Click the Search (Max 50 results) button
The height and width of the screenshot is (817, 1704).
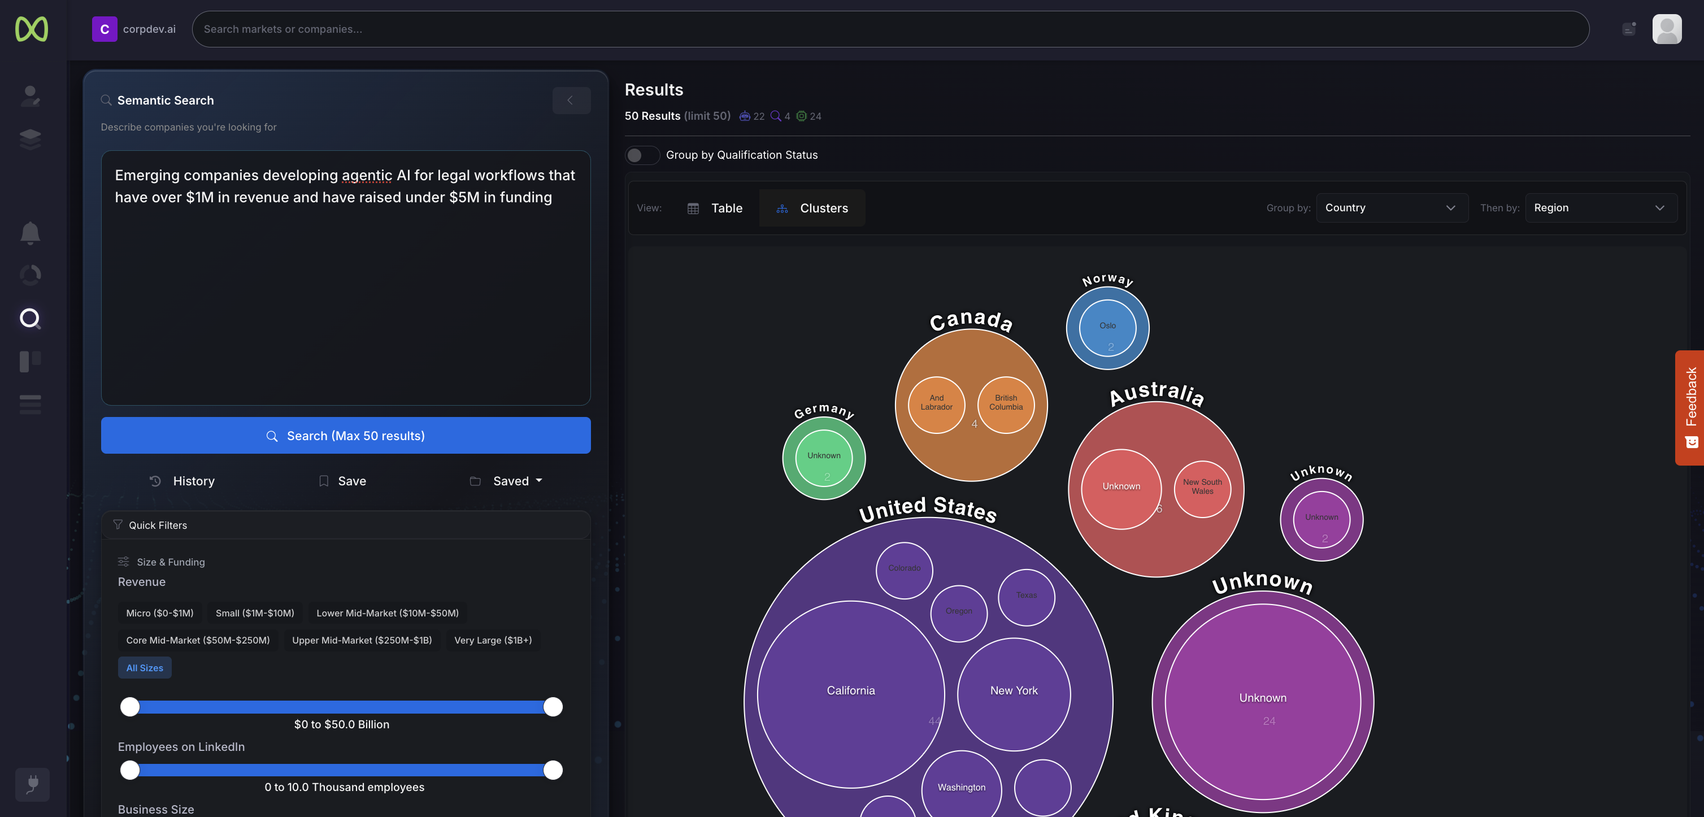pos(346,435)
